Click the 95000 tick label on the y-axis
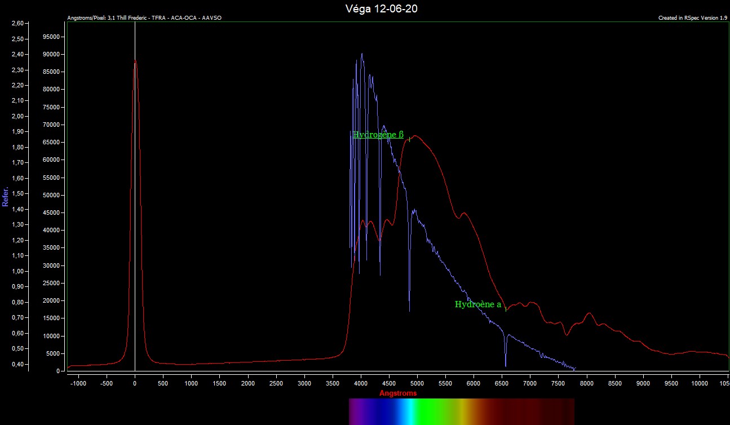730x425 pixels. 52,37
